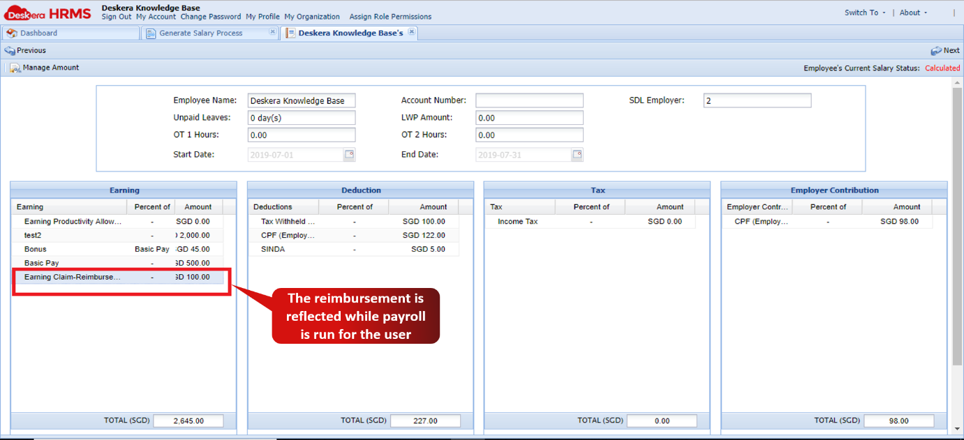Click the Deskera HRMS logo
Screen dimensions: 964x440
45,12
